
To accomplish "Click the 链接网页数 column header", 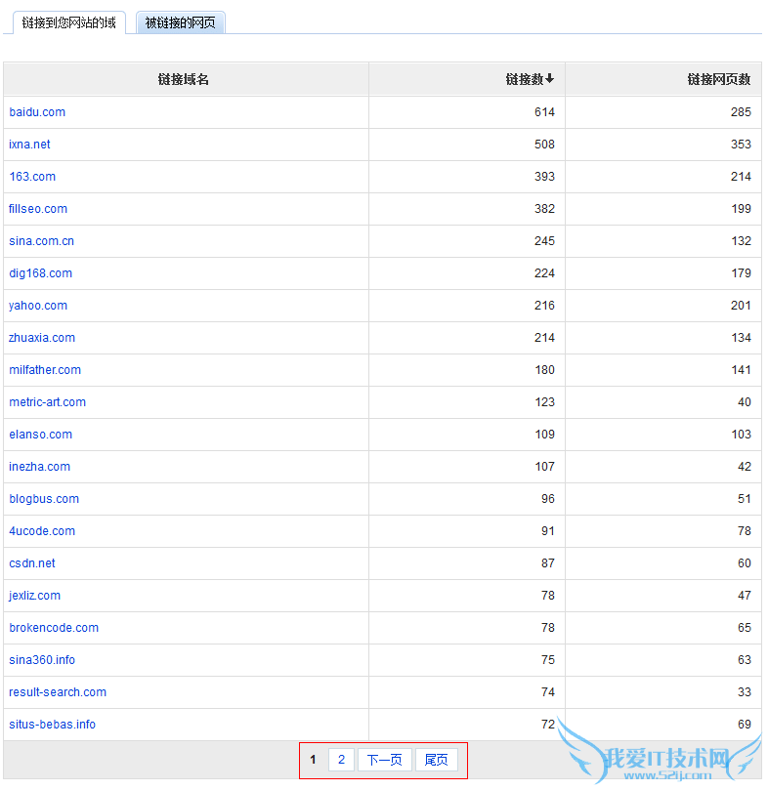I will click(x=719, y=79).
